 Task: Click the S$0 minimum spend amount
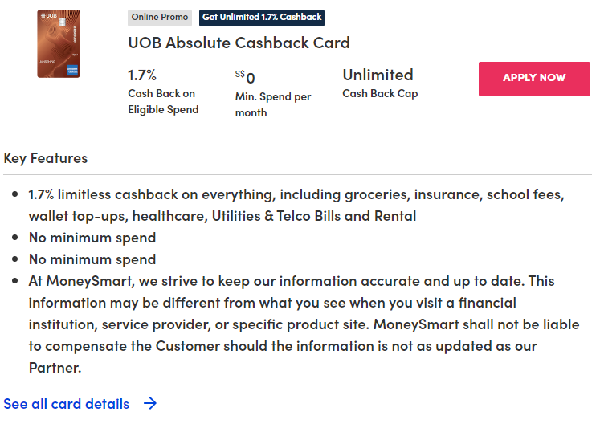pos(250,78)
